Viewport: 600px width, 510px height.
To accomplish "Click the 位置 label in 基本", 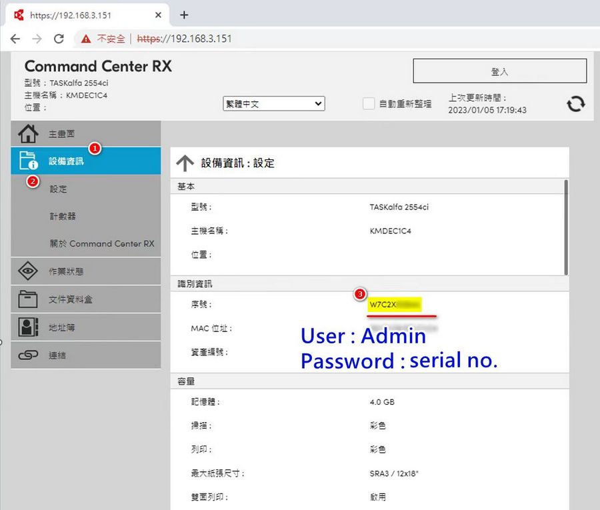I will pyautogui.click(x=201, y=255).
